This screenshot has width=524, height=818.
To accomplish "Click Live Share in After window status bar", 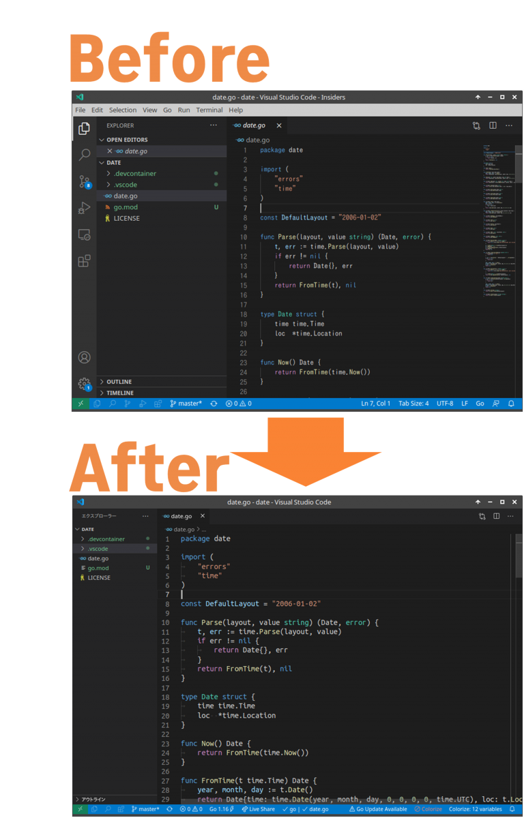I will coord(259,809).
